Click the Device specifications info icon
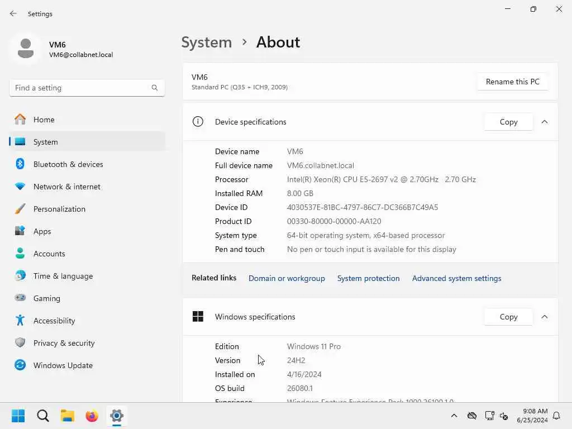 point(198,121)
